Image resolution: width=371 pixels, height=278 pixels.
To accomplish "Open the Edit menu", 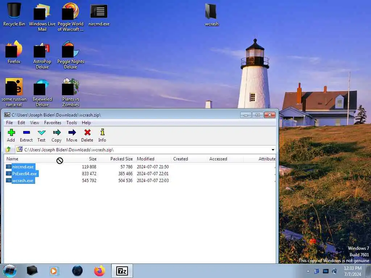I will [x=21, y=123].
